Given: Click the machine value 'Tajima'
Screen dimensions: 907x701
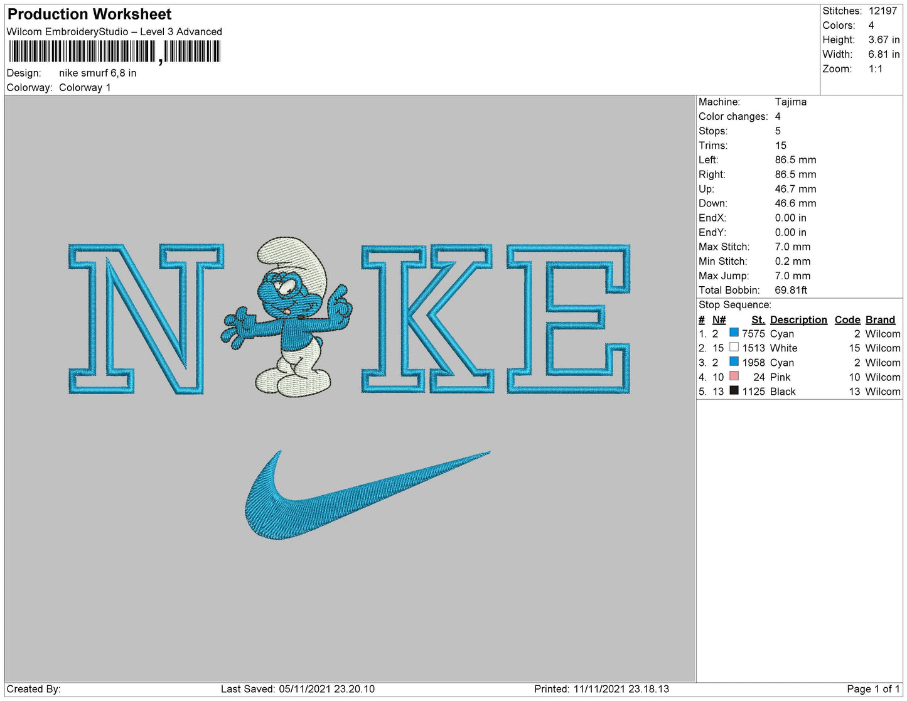Looking at the screenshot, I should click(x=791, y=102).
